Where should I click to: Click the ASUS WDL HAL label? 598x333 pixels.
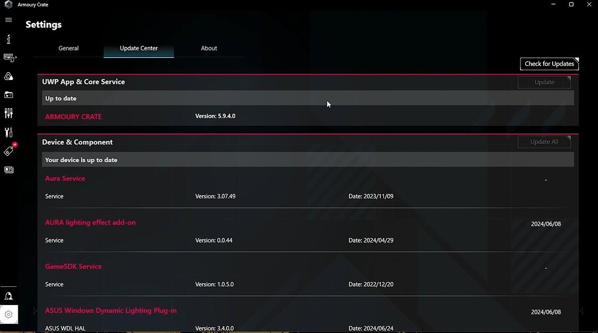[x=65, y=328]
